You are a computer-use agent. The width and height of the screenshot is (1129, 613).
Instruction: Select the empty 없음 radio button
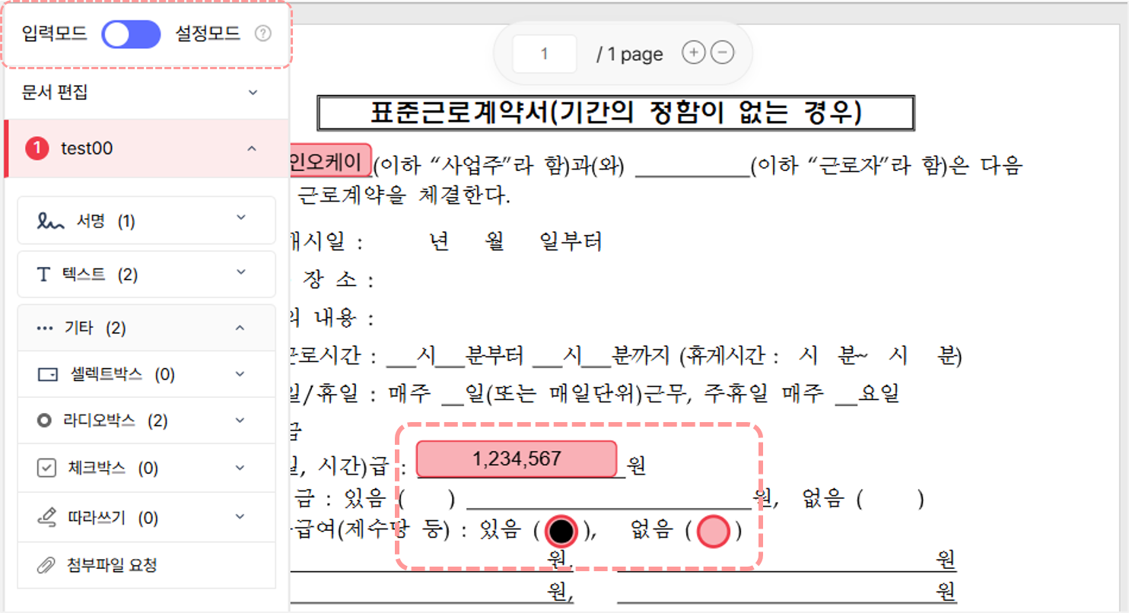(x=714, y=532)
